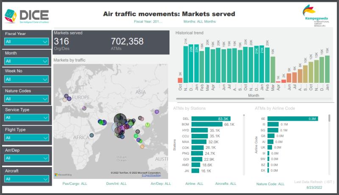Expand the Aircraft filter dropdown

coord(27,179)
